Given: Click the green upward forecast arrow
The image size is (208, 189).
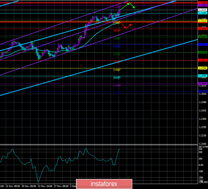Looking at the screenshot, I should (125, 6).
